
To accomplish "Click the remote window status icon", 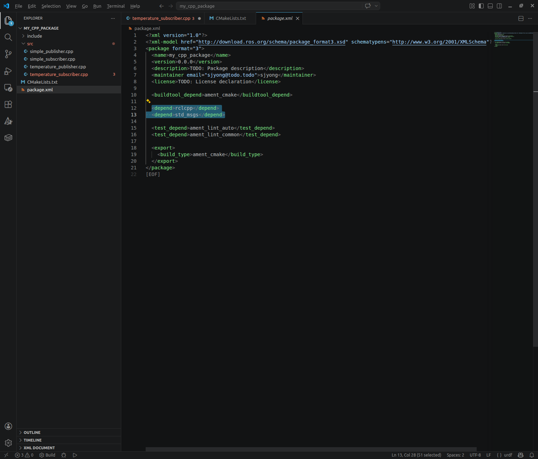I will pos(6,455).
